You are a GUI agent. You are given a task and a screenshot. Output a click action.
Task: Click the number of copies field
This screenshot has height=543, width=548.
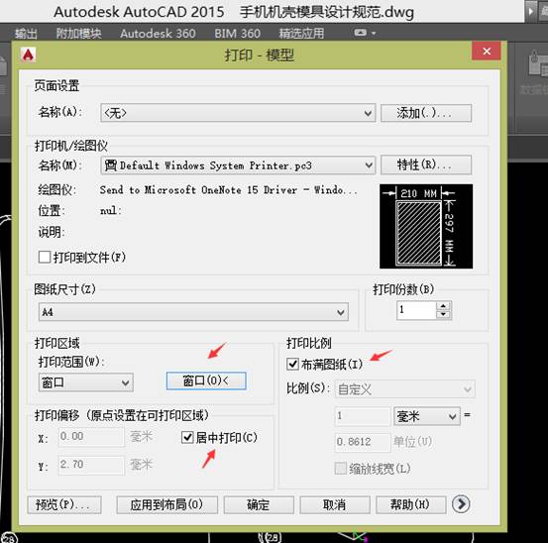click(416, 310)
